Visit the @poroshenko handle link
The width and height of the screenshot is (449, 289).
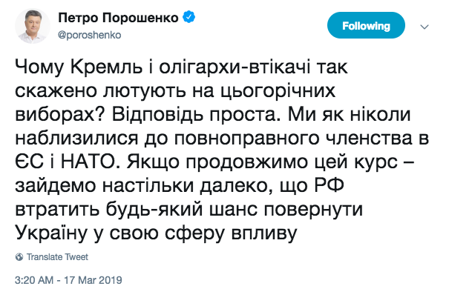pos(90,35)
